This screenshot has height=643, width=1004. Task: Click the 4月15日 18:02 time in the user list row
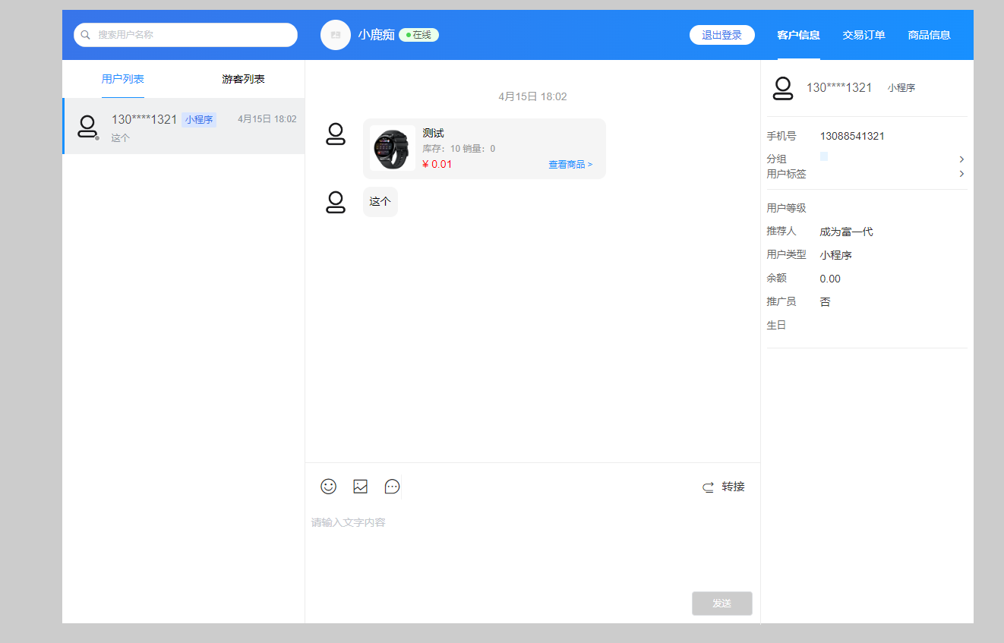267,119
